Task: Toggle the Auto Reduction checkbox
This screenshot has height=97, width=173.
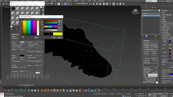Action: click(162, 29)
